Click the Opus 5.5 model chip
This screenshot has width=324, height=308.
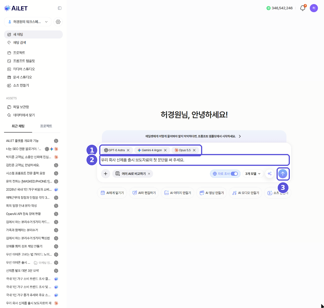[x=185, y=150]
